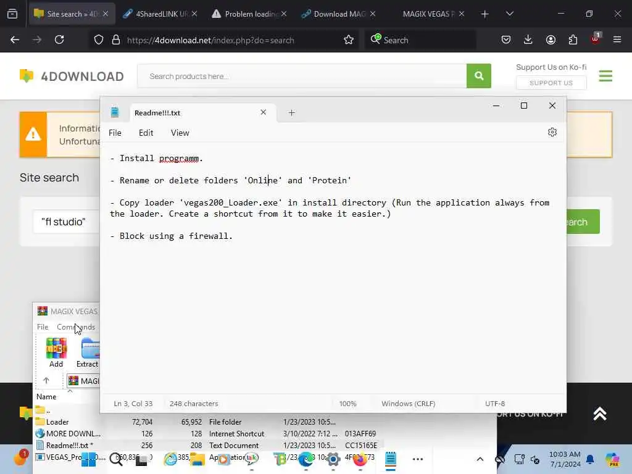632x474 pixels.
Task: Click the address bar URL
Action: pyautogui.click(x=210, y=40)
